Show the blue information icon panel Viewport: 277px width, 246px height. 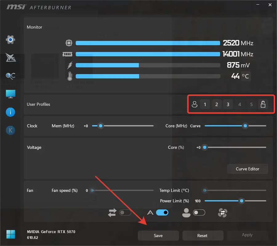click(x=10, y=112)
